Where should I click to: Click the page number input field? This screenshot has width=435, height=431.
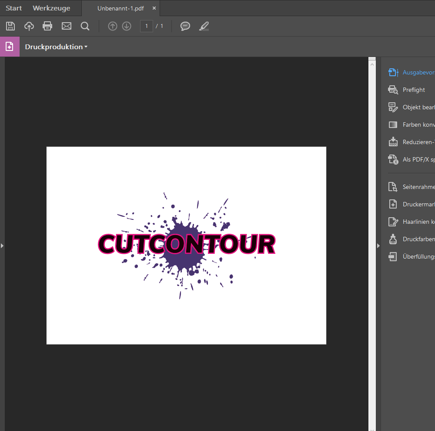click(x=147, y=26)
